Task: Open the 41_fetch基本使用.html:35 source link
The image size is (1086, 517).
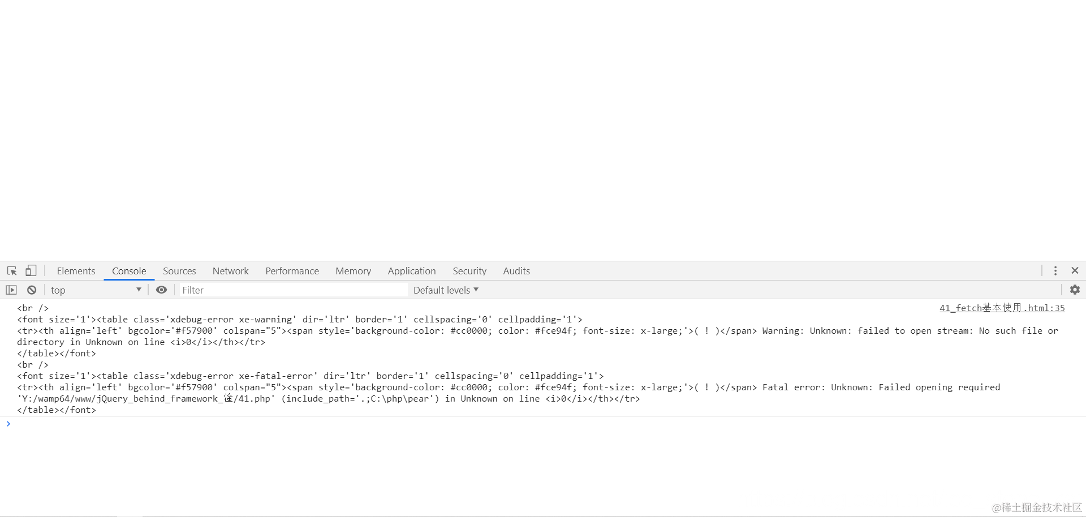Action: point(1002,308)
